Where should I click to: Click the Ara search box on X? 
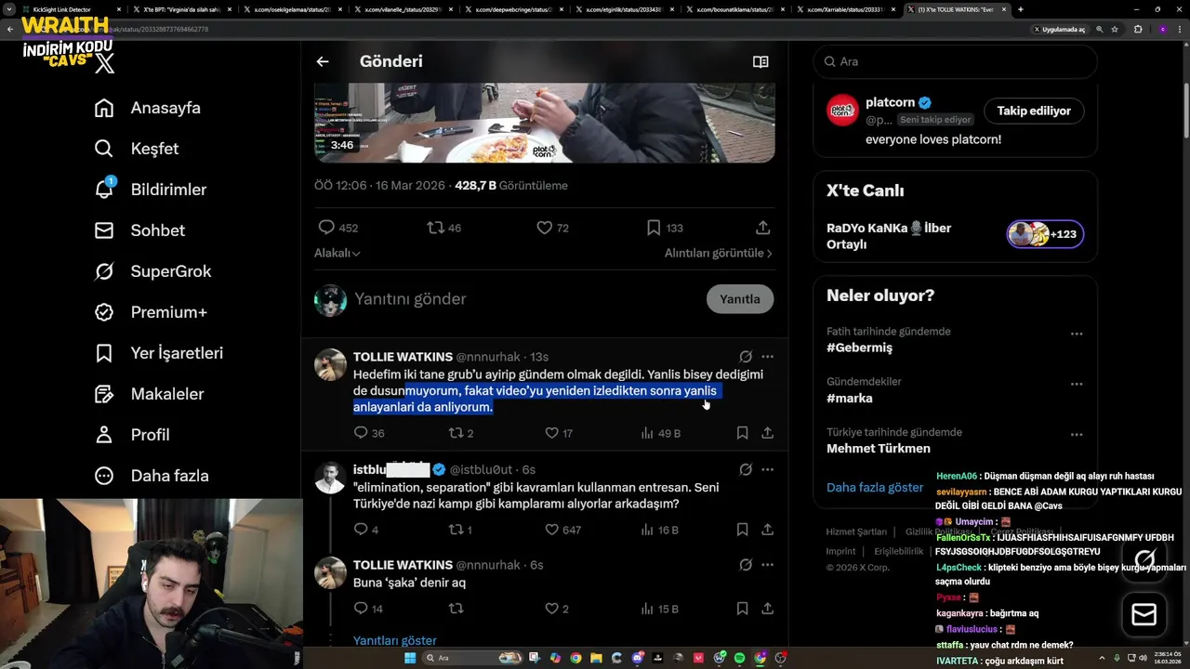point(955,61)
